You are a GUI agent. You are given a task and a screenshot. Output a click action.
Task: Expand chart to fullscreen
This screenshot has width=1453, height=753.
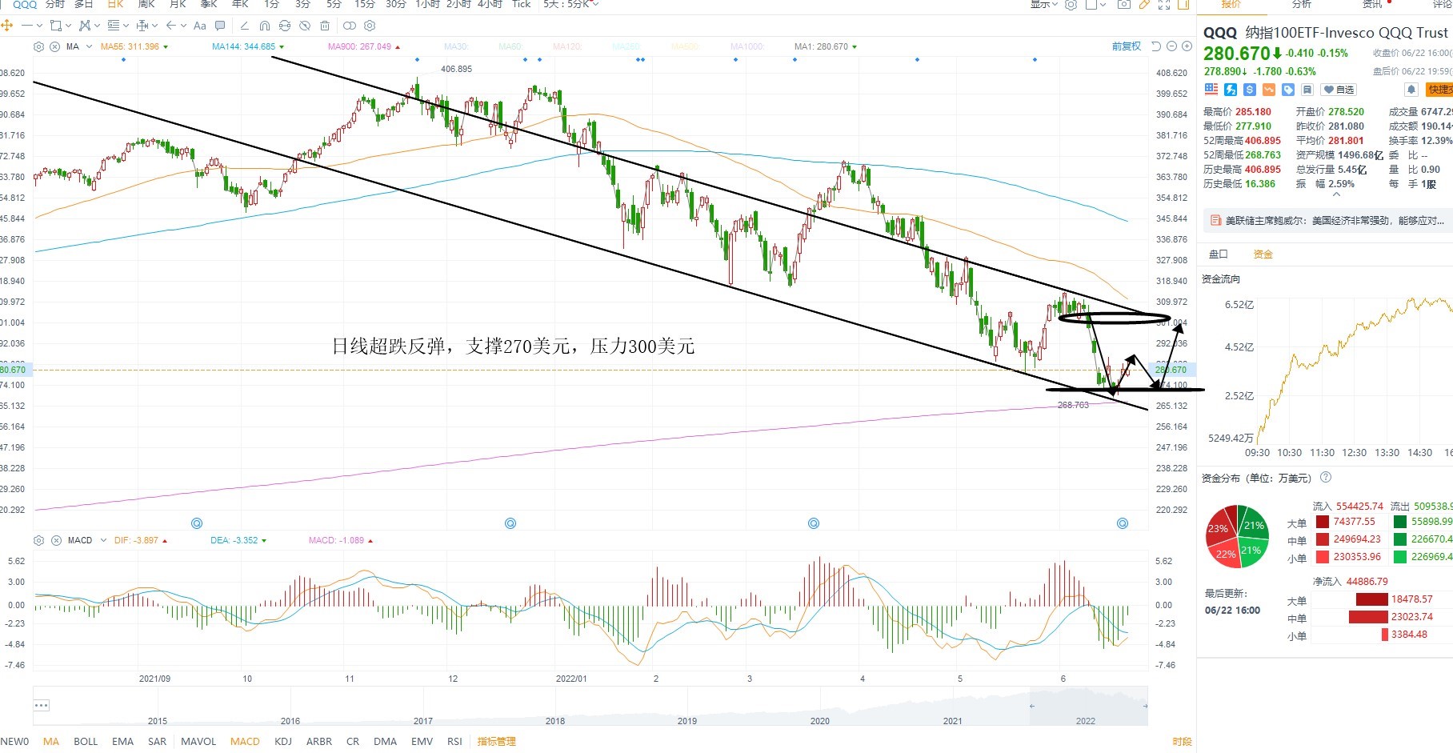[1164, 4]
